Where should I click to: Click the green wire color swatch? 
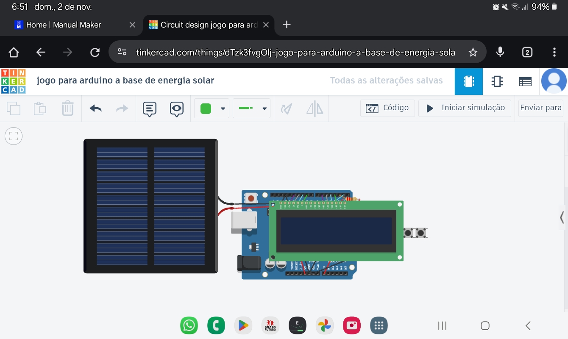tap(206, 108)
